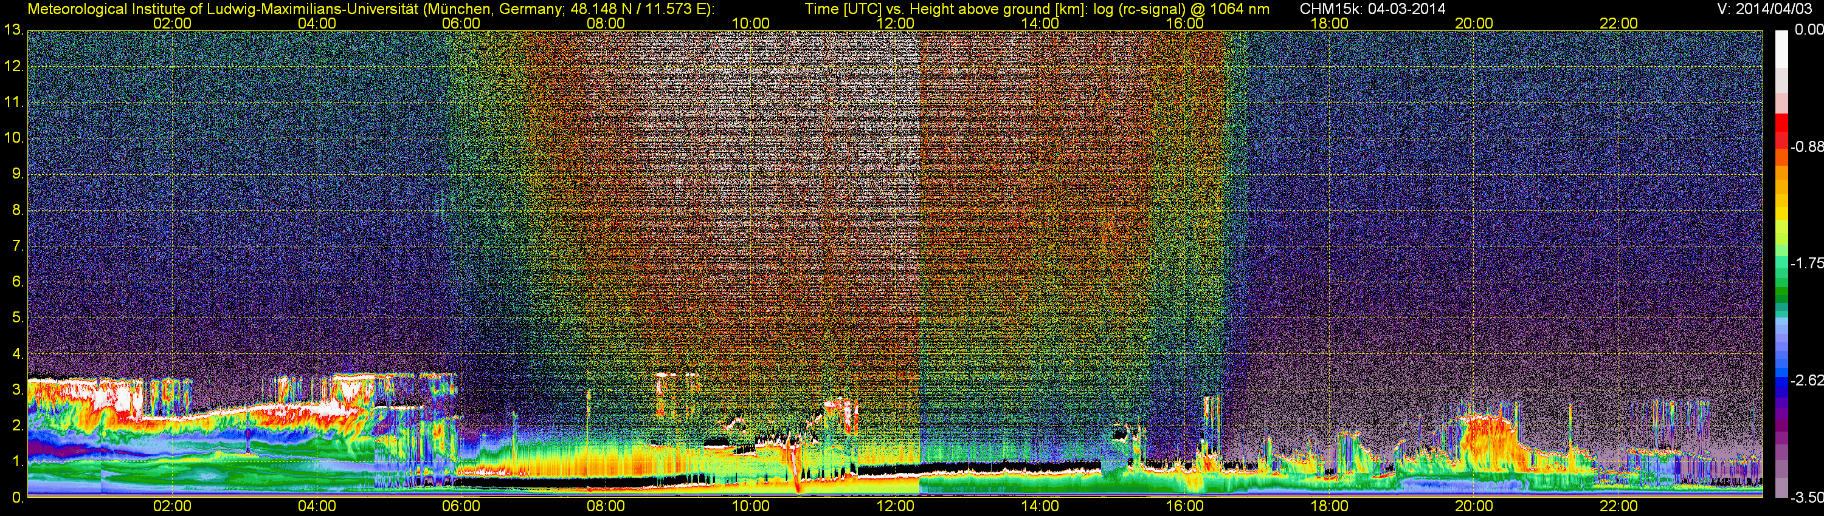Viewport: 1824px width, 516px height.
Task: Click the 2. km height axis label
Action: point(18,426)
